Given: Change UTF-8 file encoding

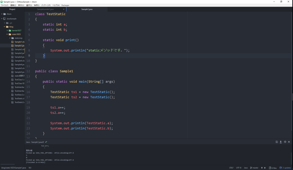Looking at the screenshot, I should coord(239,168).
